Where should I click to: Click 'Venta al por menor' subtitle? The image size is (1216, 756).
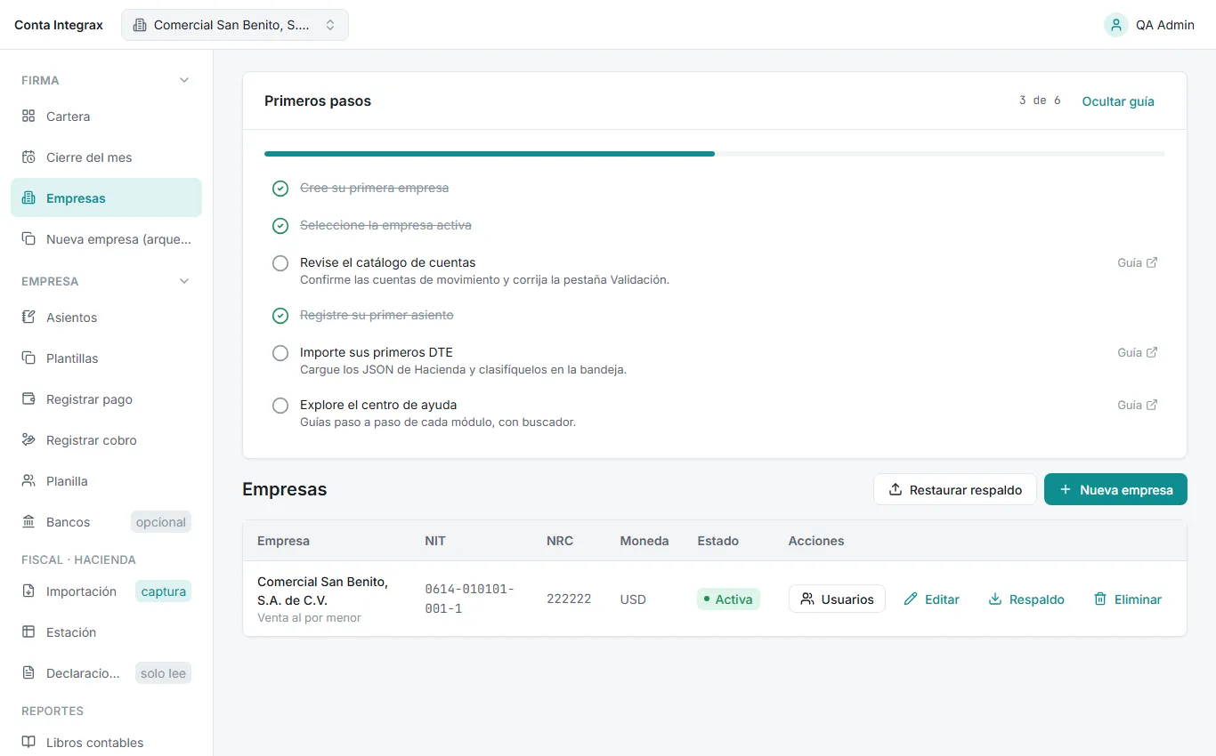click(309, 618)
